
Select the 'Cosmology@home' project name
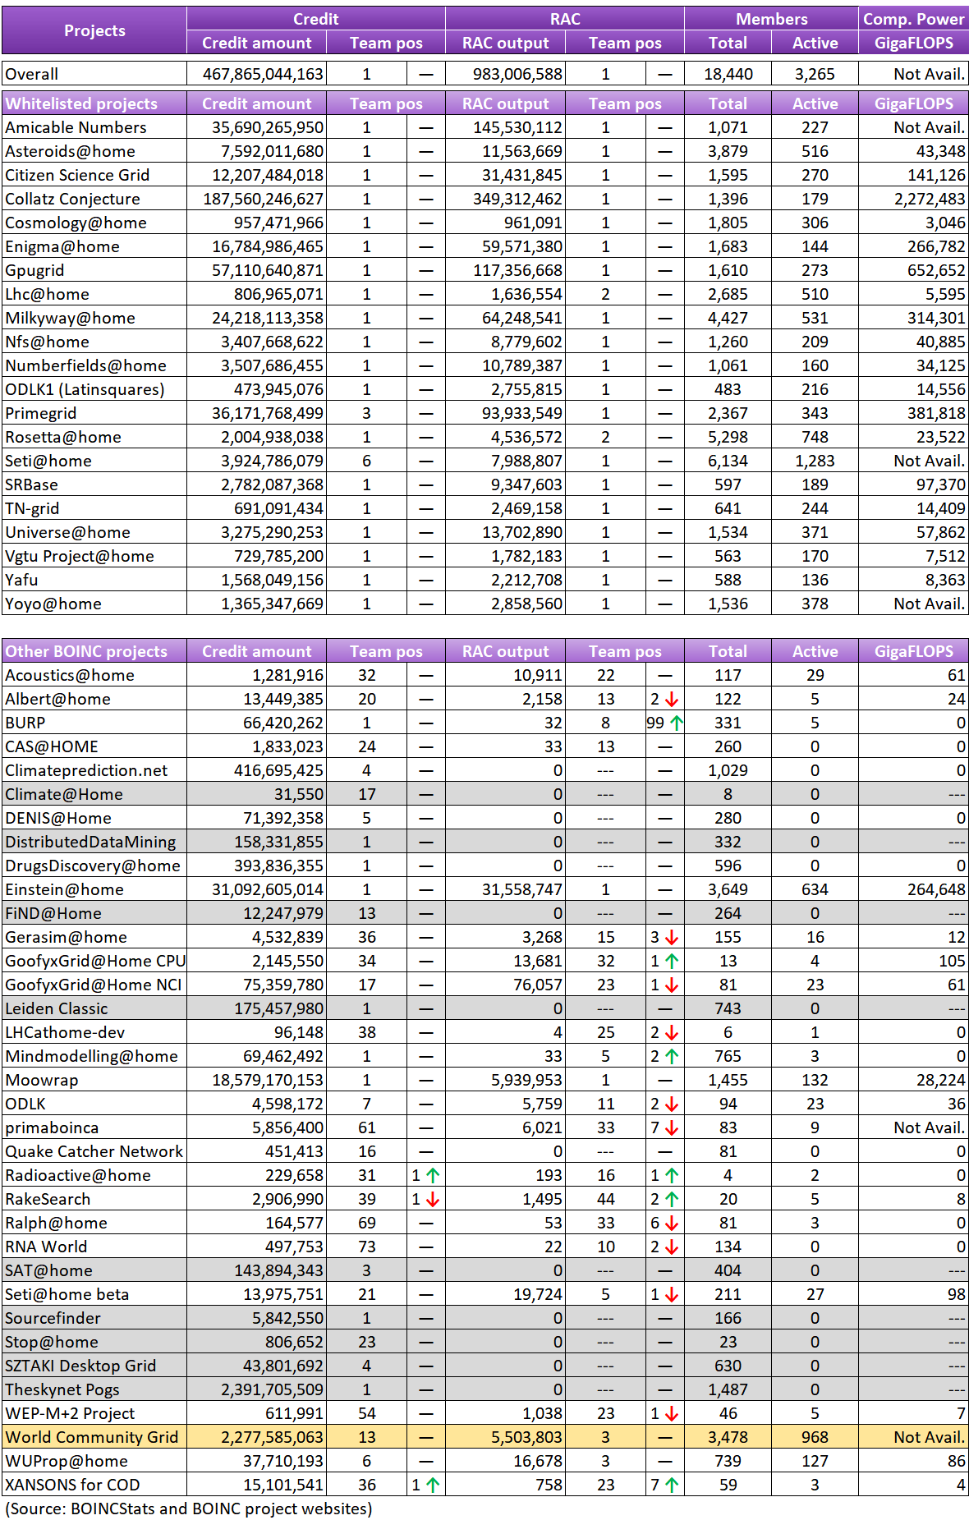coord(76,223)
